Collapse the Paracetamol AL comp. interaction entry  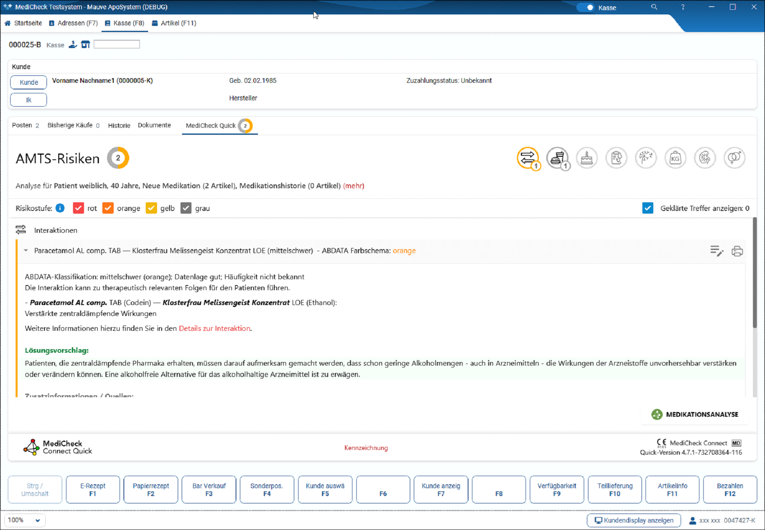click(x=26, y=251)
